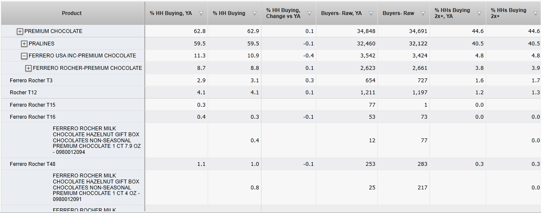Viewport: 541px width, 213px height.
Task: Sort by the Product column header
Action: point(71,13)
